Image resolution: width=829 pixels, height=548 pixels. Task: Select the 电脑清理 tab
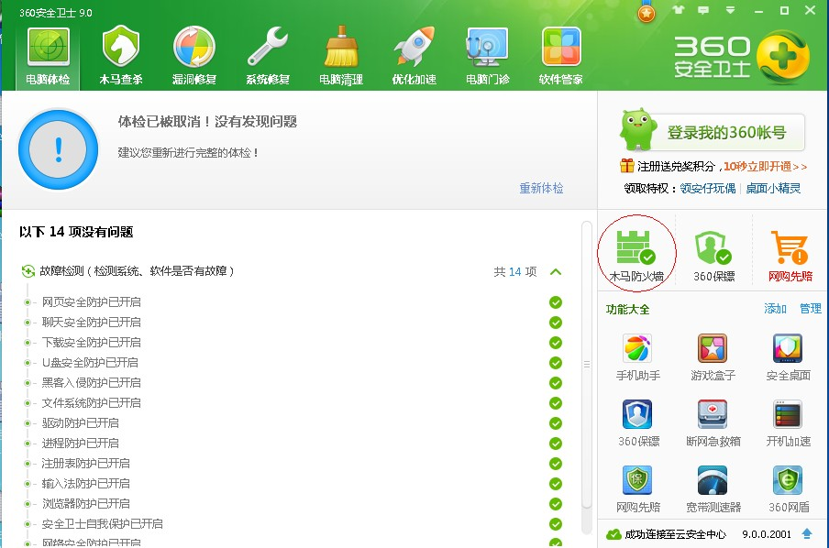(x=341, y=57)
